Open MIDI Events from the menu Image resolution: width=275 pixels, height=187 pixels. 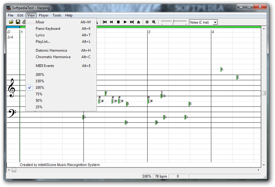[x=61, y=66]
